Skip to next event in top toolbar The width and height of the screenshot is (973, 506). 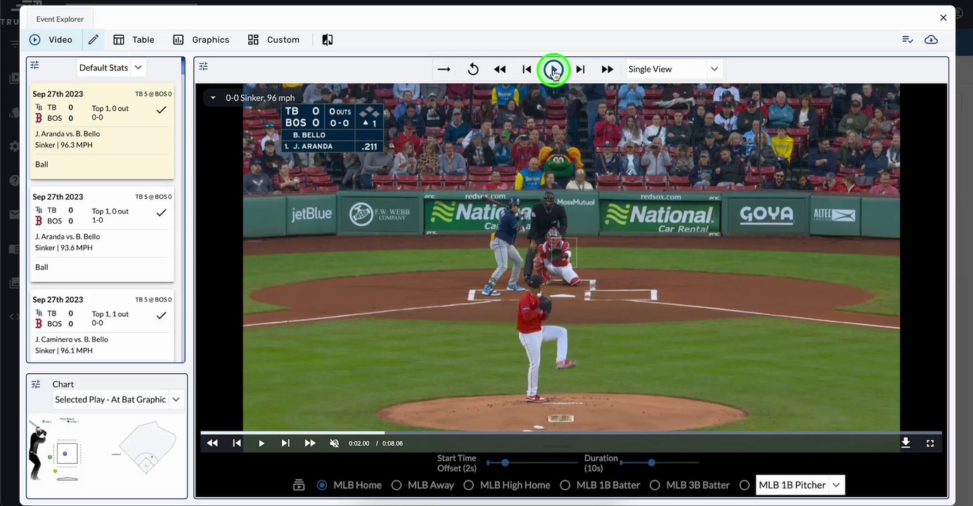581,69
